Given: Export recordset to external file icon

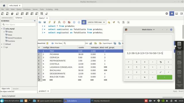Looking at the screenshot, I should (115, 43).
